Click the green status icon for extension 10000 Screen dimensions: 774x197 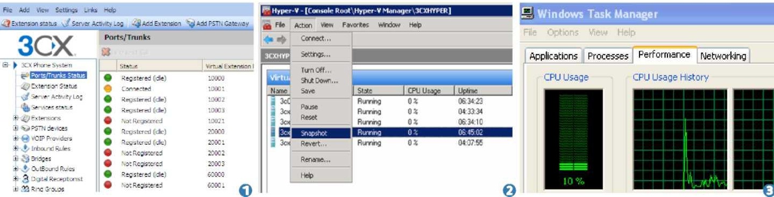pyautogui.click(x=108, y=78)
